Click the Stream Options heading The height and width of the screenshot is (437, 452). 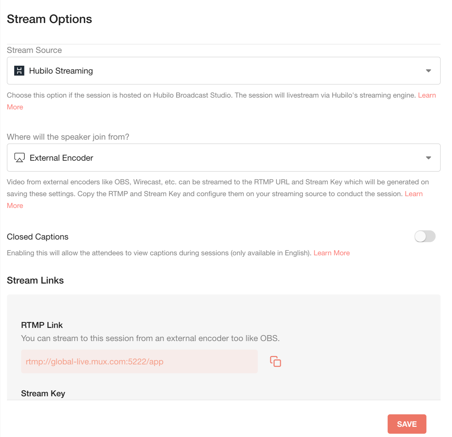[x=49, y=19]
